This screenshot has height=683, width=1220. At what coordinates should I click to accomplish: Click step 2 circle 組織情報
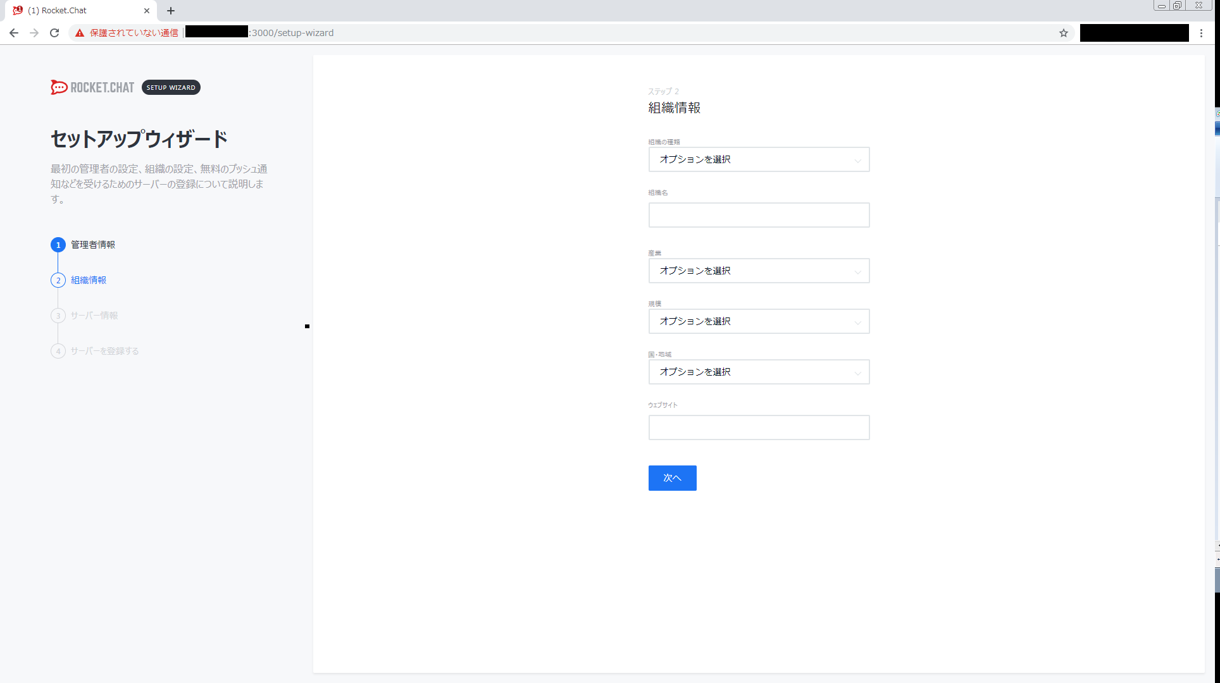tap(58, 280)
